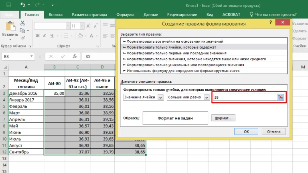This screenshot has height=173, width=308.
Task: Click the Вставить command in Ячейки group
Action: tap(300, 24)
